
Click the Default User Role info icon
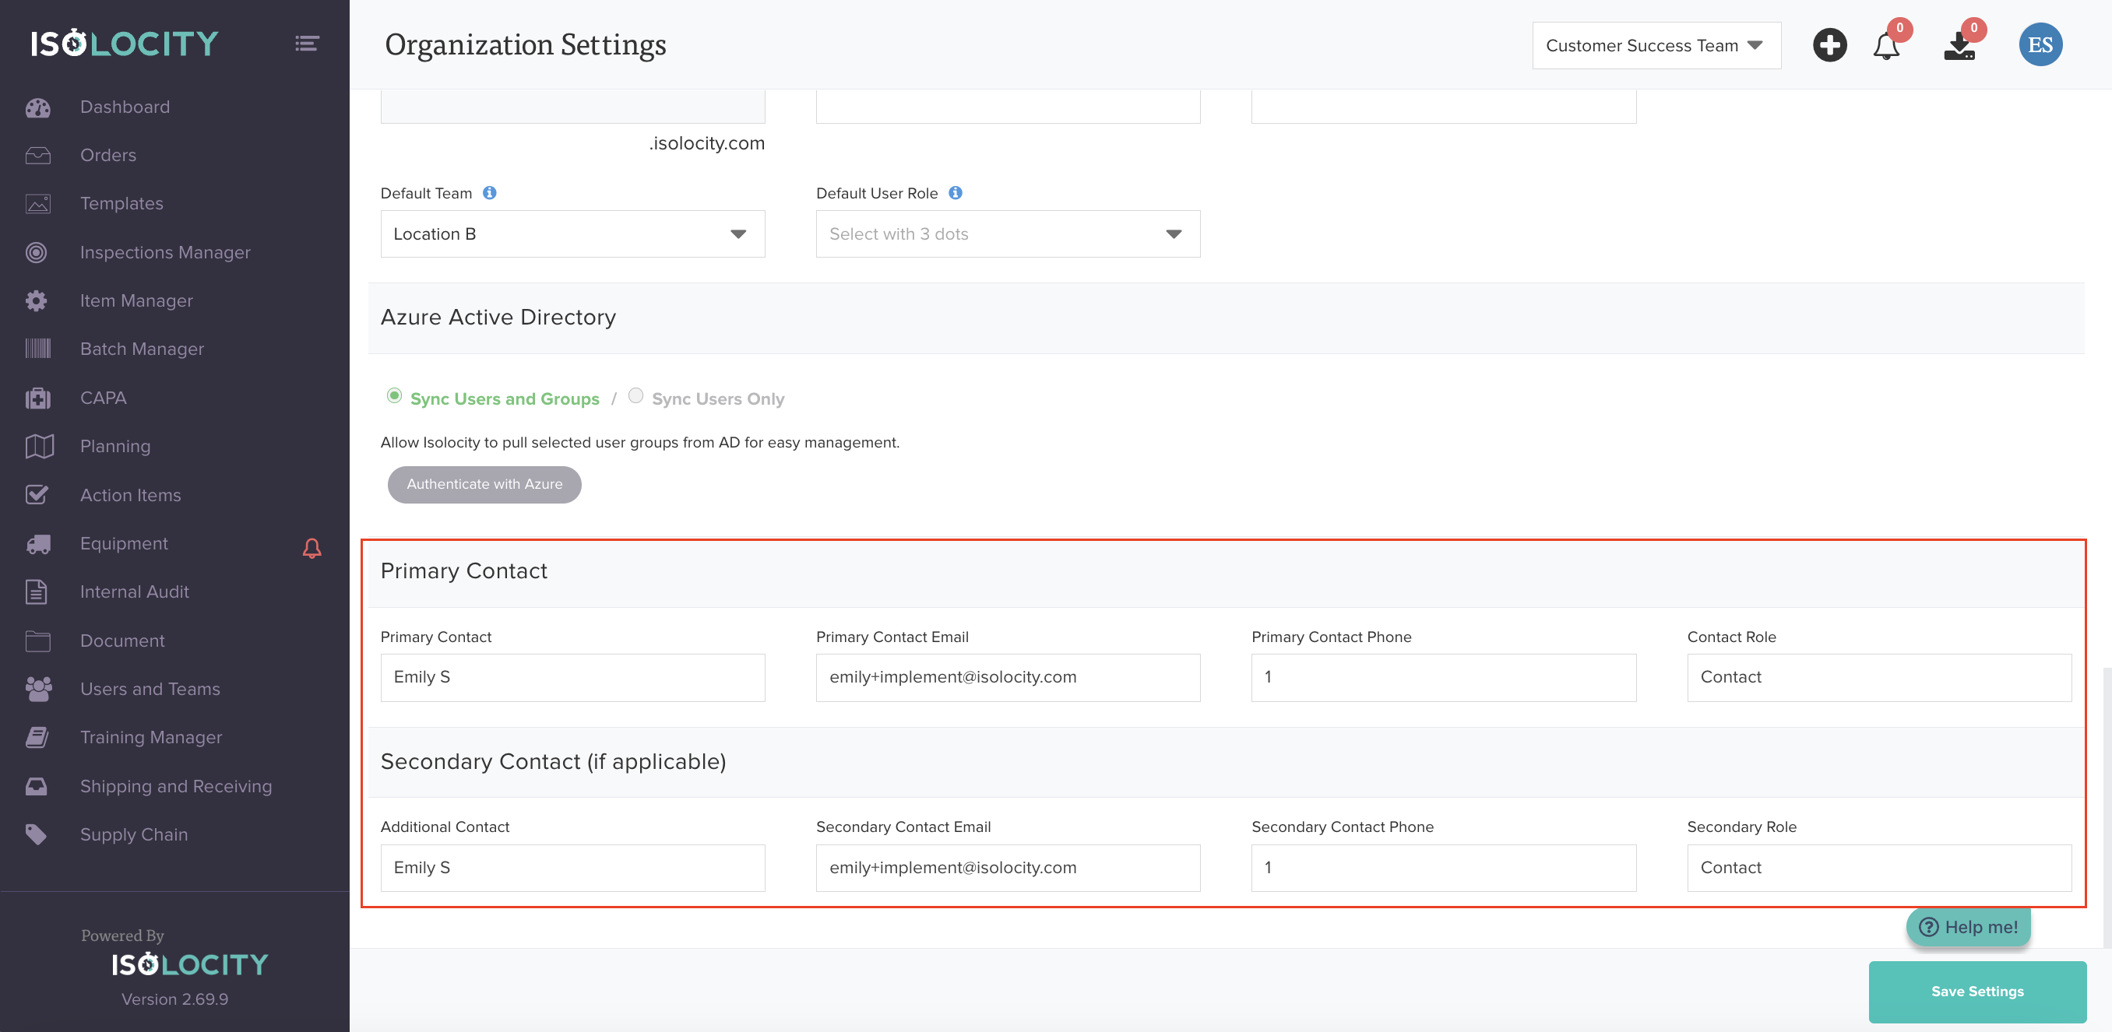point(956,193)
